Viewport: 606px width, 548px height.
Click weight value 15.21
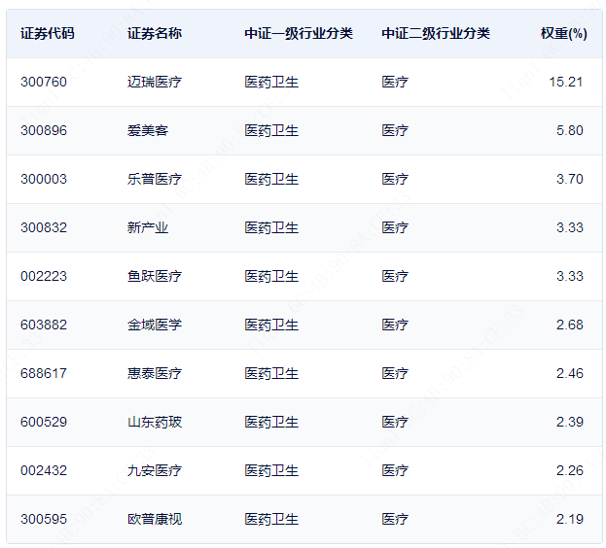click(x=566, y=82)
